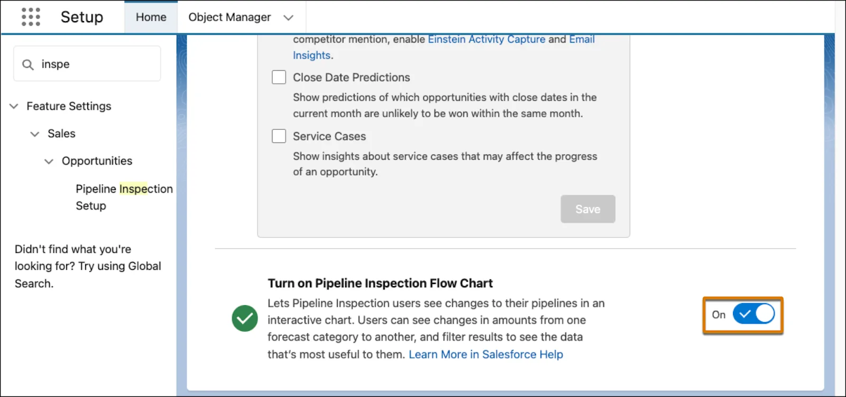
Task: Enable the Close Date Predictions checkbox
Action: point(279,77)
